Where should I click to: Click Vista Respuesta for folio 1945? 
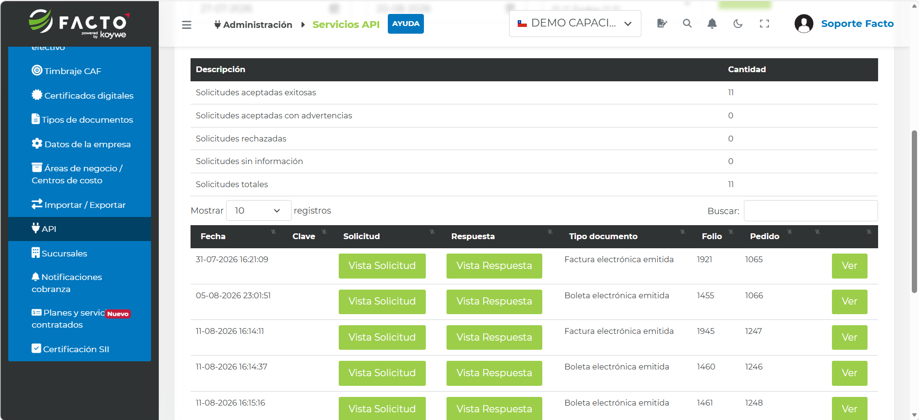tap(494, 338)
